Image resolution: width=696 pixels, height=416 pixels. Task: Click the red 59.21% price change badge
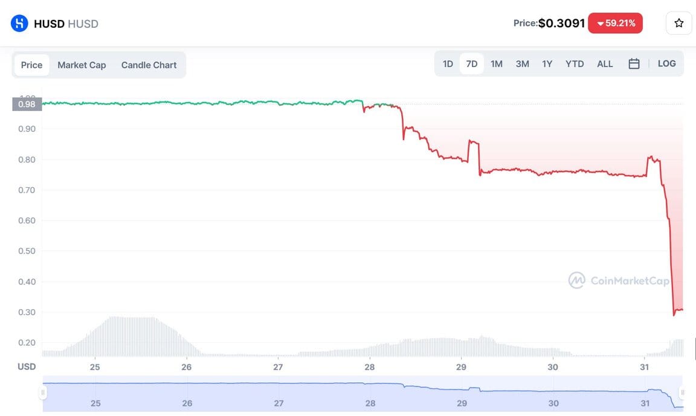[615, 23]
